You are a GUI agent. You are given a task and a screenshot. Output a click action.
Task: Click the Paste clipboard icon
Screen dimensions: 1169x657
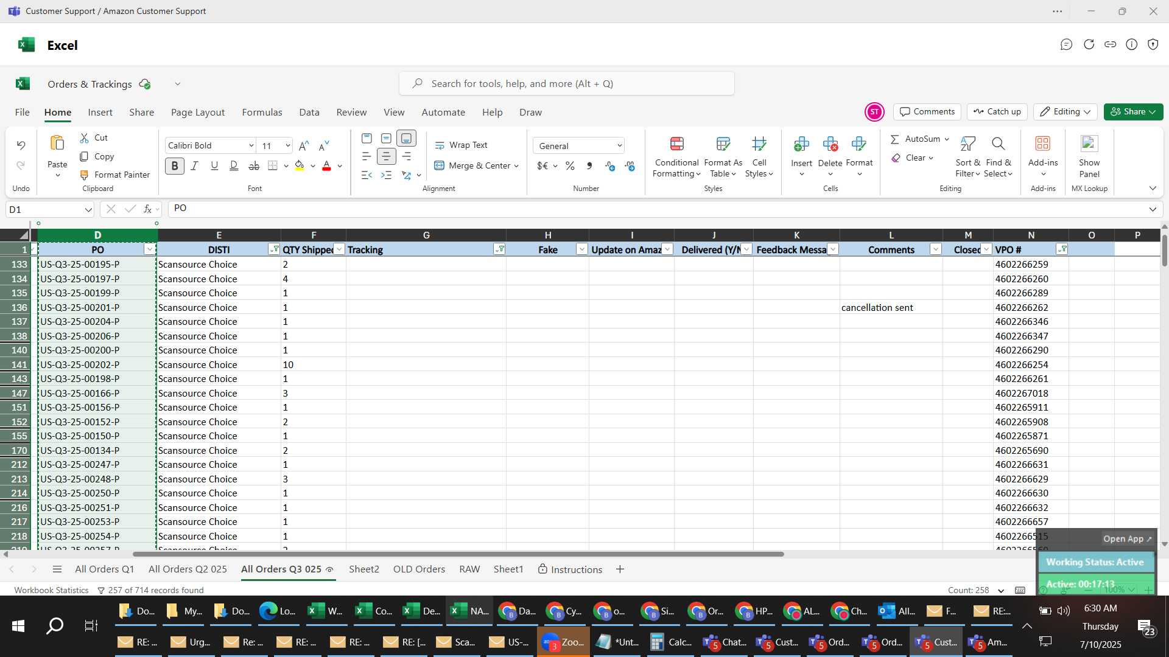[x=57, y=144]
